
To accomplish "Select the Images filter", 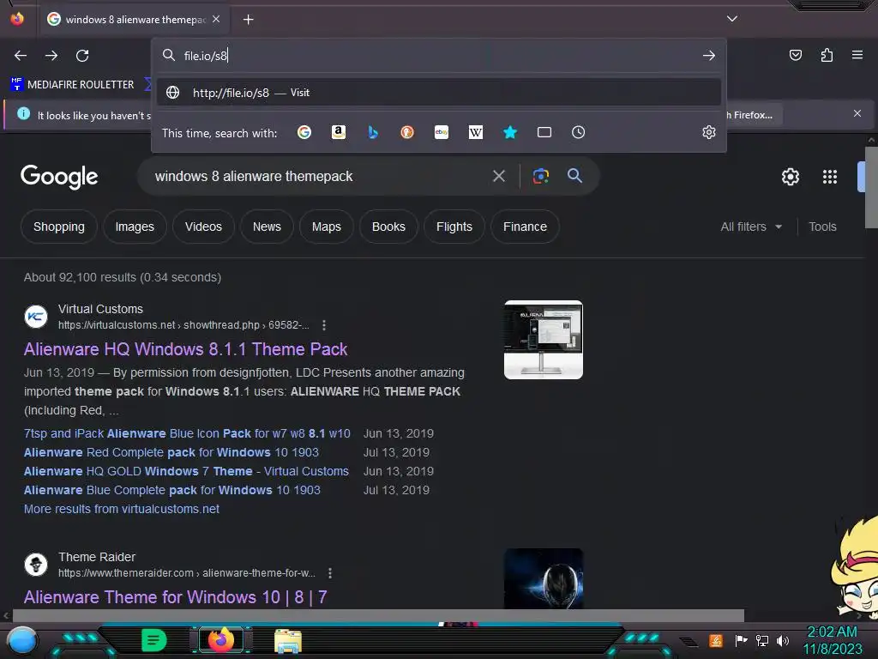I will (135, 227).
